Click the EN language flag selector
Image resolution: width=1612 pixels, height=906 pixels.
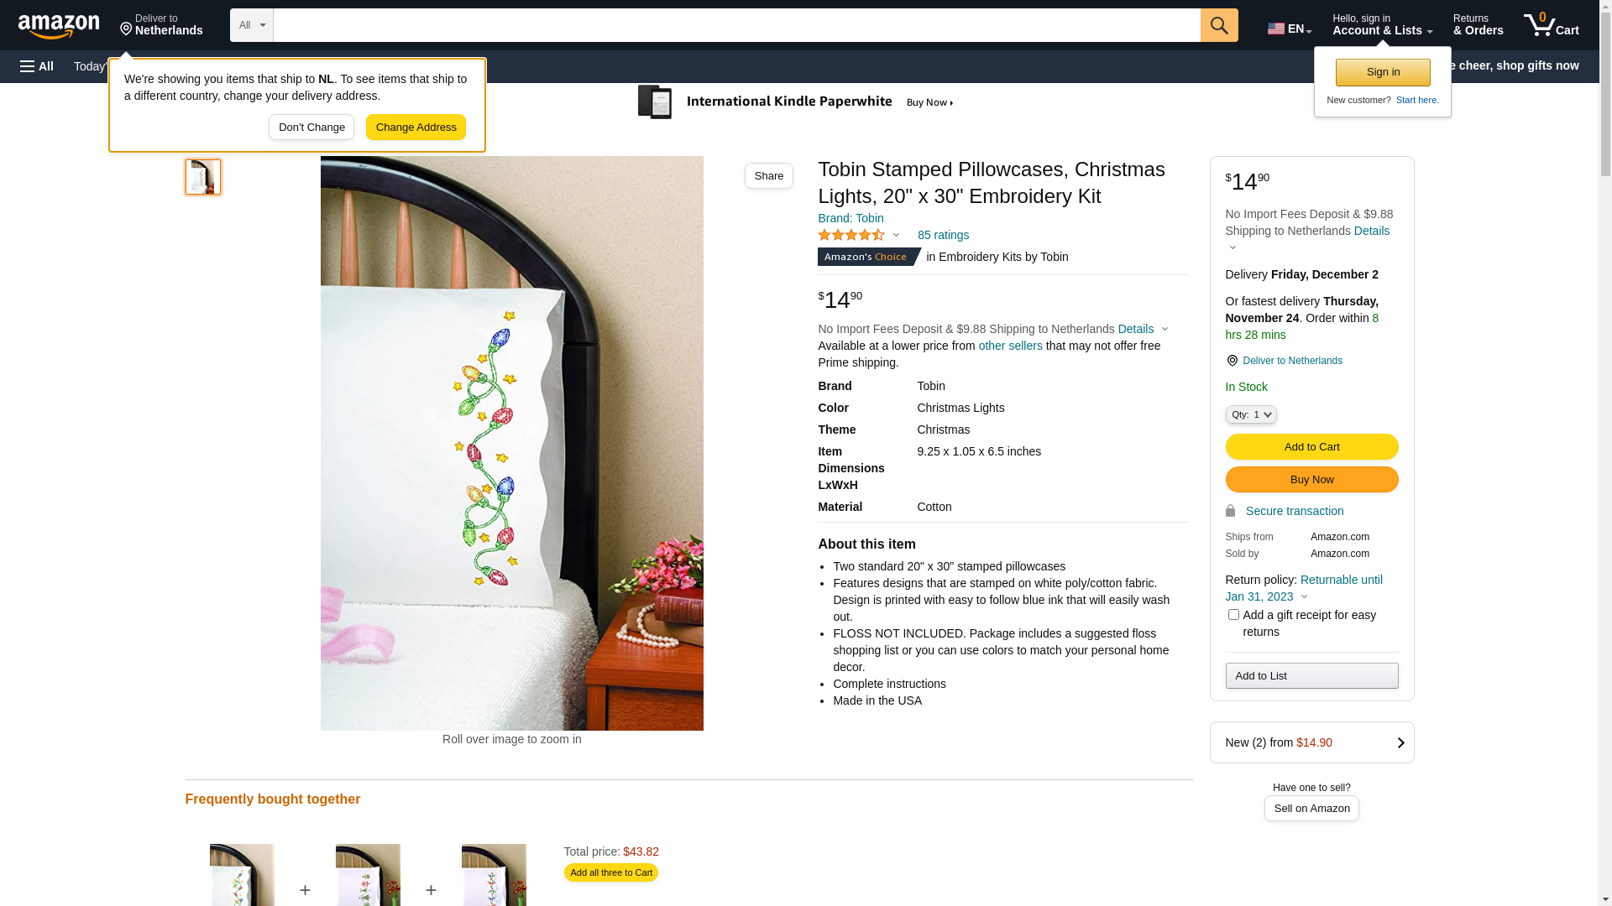1289,29
